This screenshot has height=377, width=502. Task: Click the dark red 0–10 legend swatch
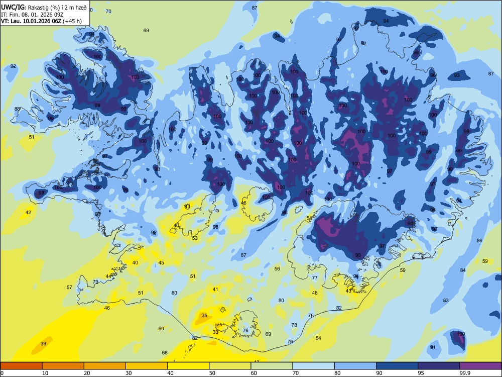pyautogui.click(x=21, y=366)
